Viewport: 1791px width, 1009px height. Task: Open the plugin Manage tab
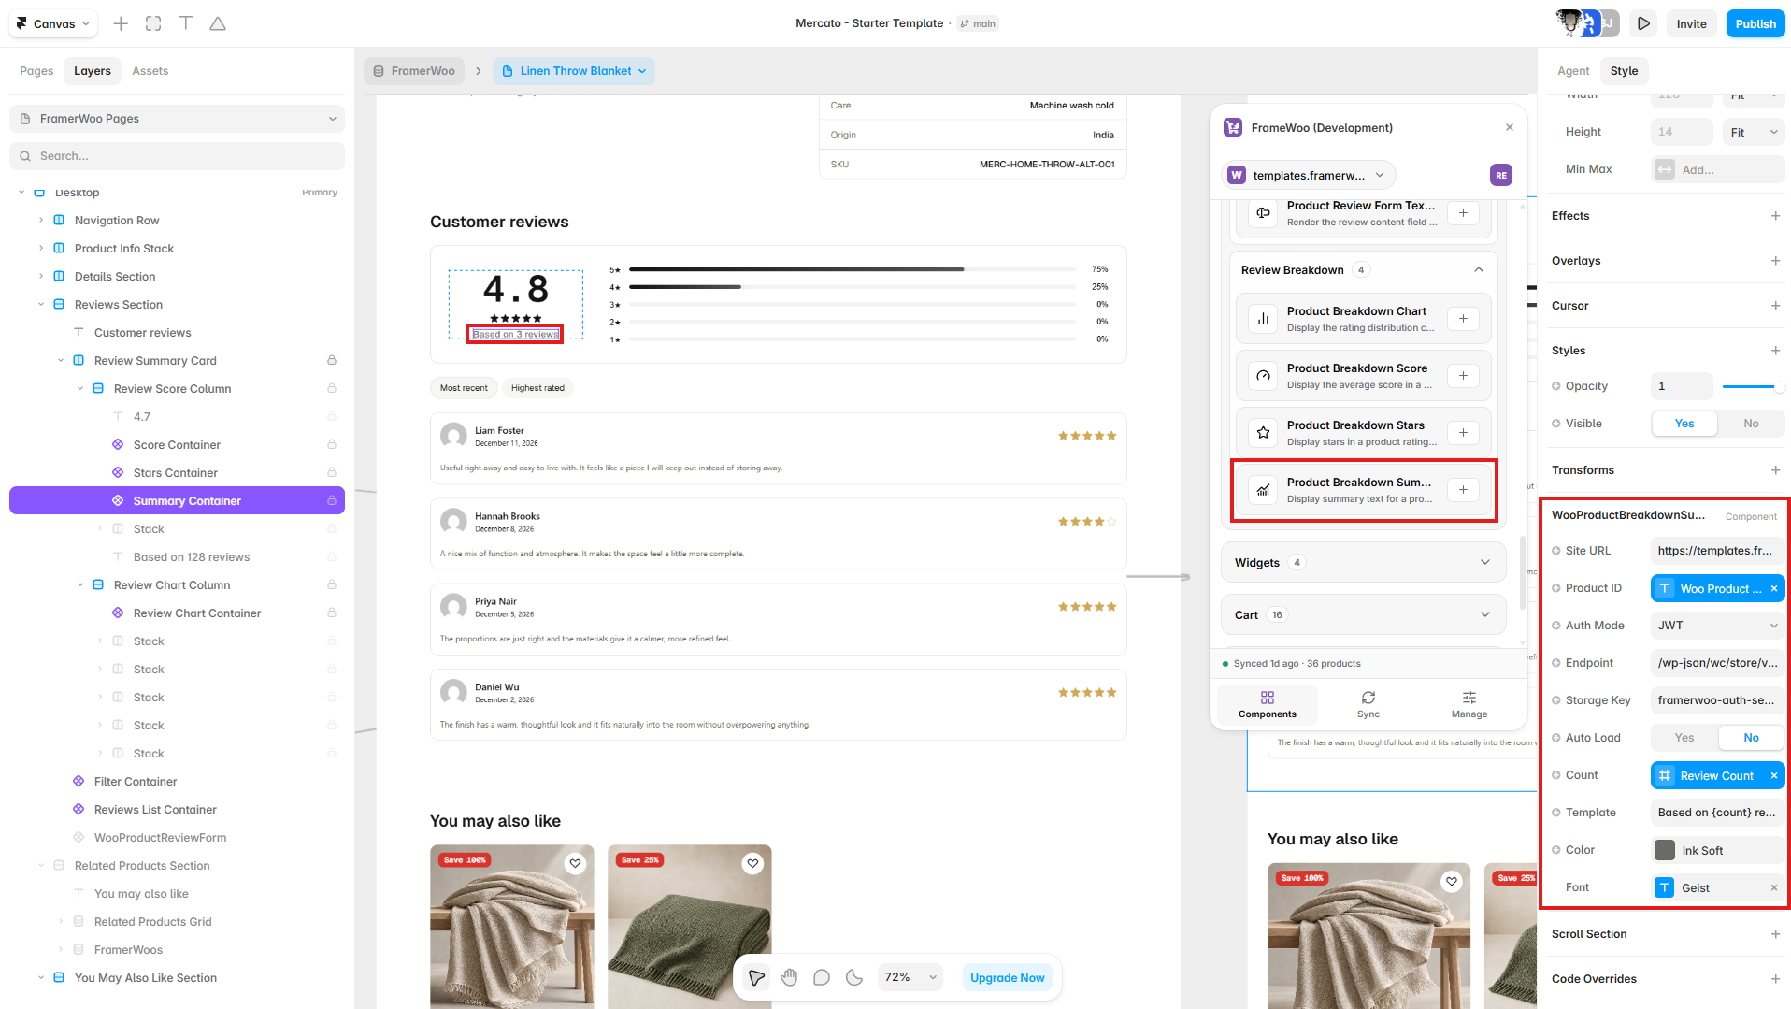(x=1469, y=705)
